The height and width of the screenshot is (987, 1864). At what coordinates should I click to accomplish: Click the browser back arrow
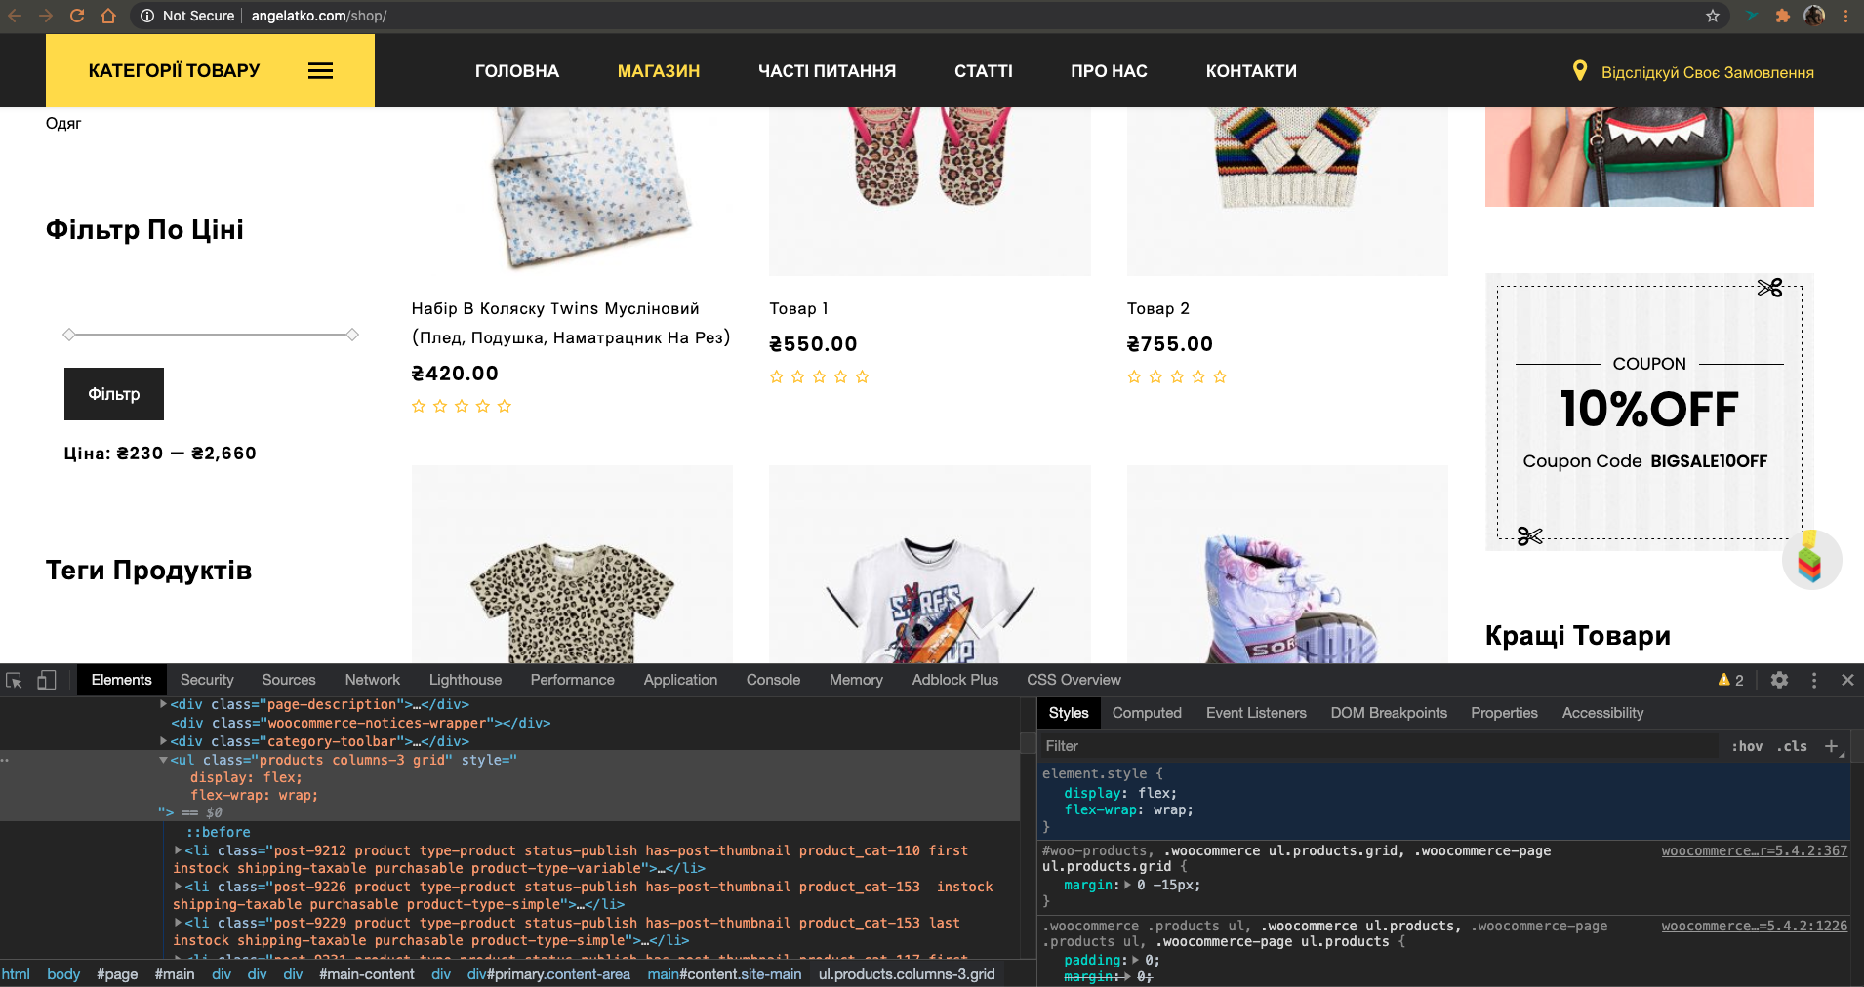point(14,16)
